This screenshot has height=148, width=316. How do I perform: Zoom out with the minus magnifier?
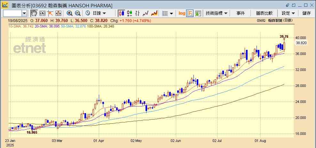coord(78,13)
